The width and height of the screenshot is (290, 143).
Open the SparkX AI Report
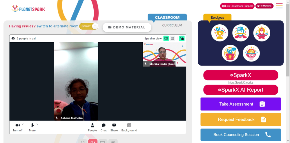tap(241, 90)
